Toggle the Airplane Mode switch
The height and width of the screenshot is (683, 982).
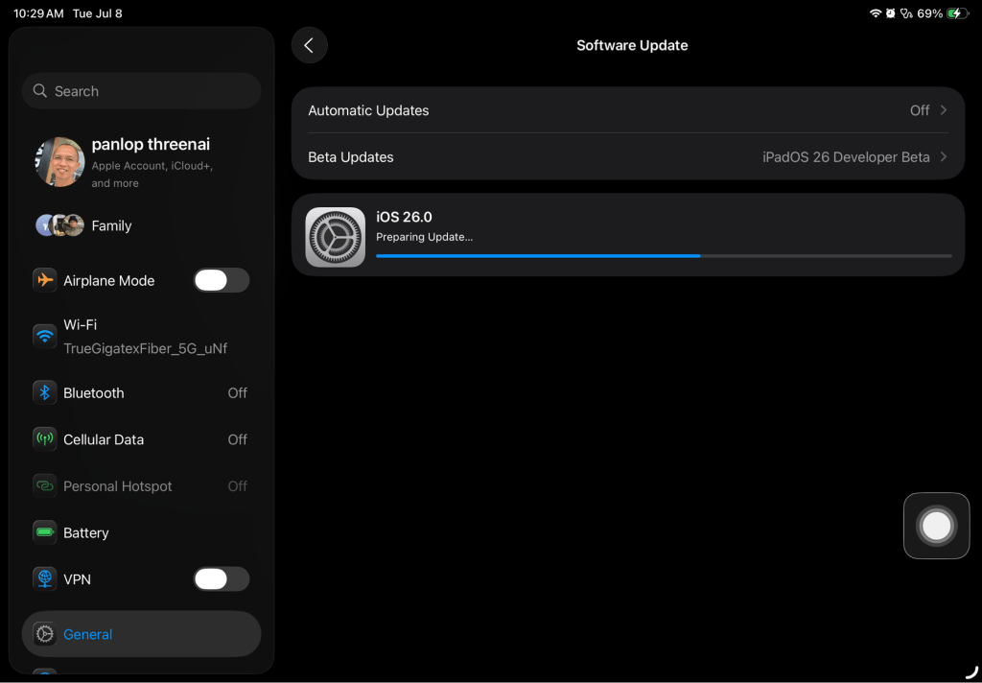pos(222,280)
